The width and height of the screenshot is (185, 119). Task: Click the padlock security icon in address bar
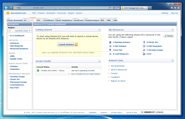coord(114,8)
